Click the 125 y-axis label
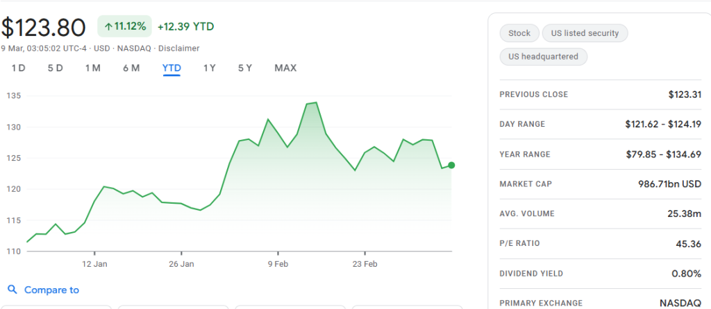Screen dimensions: 711x309 coord(12,158)
